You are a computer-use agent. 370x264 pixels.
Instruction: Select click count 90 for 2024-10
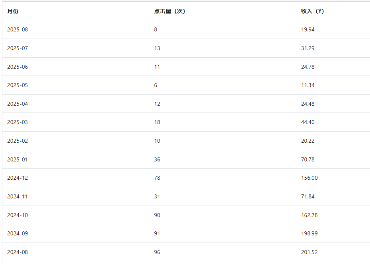pyautogui.click(x=157, y=215)
